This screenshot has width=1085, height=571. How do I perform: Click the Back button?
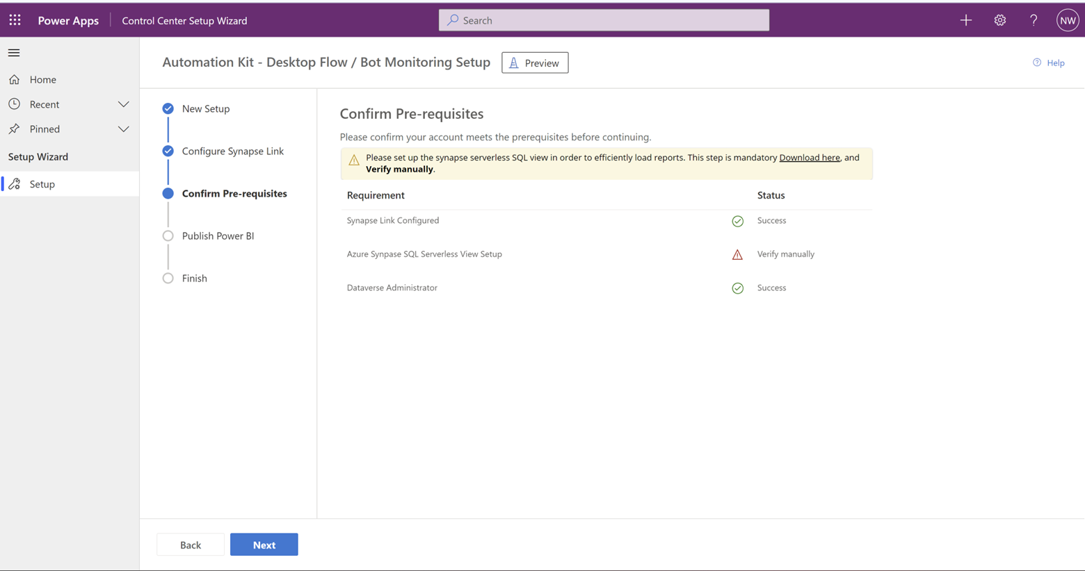coord(191,545)
